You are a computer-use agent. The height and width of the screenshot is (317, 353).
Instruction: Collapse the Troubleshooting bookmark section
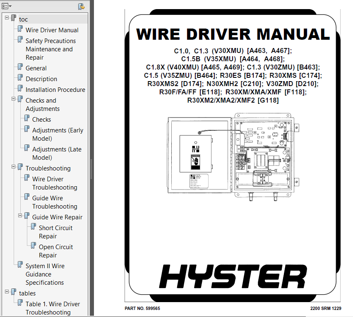point(14,166)
